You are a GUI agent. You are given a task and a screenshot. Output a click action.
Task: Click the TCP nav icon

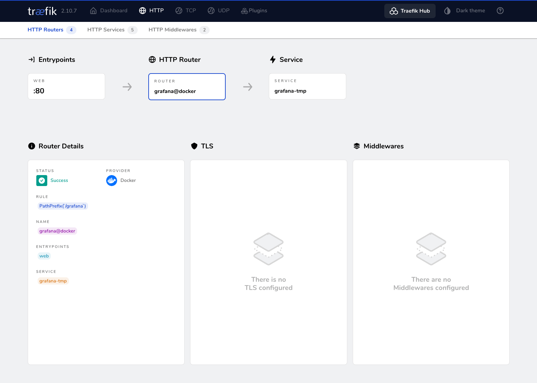coord(179,11)
